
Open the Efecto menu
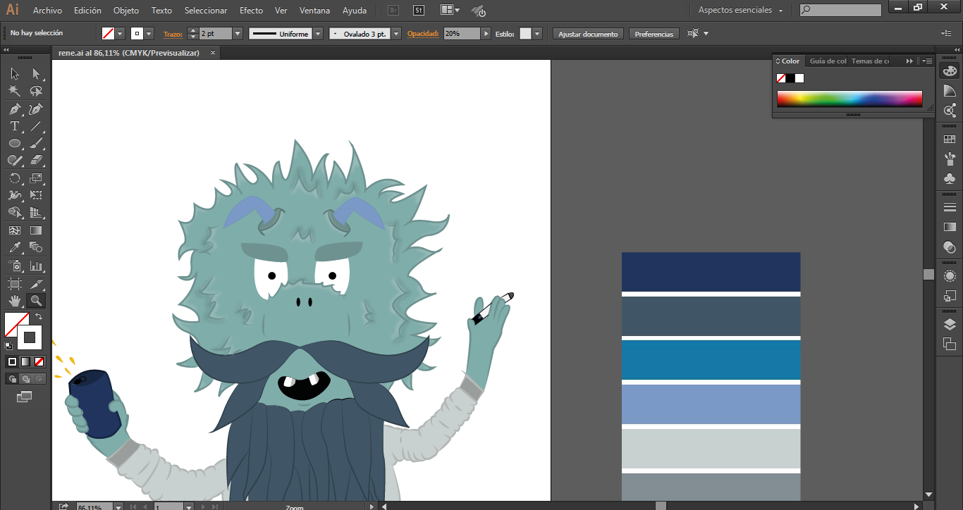[251, 11]
